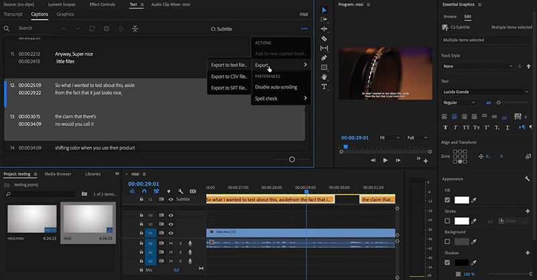The image size is (537, 280).
Task: Open timeline display settings wrench
Action: [x=181, y=192]
